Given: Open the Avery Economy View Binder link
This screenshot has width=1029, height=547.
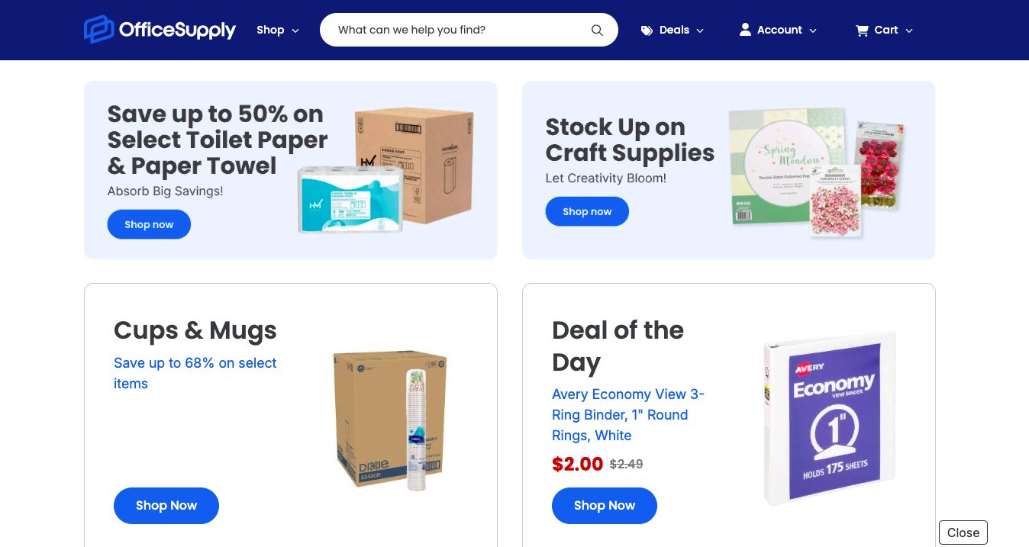Looking at the screenshot, I should tap(628, 415).
